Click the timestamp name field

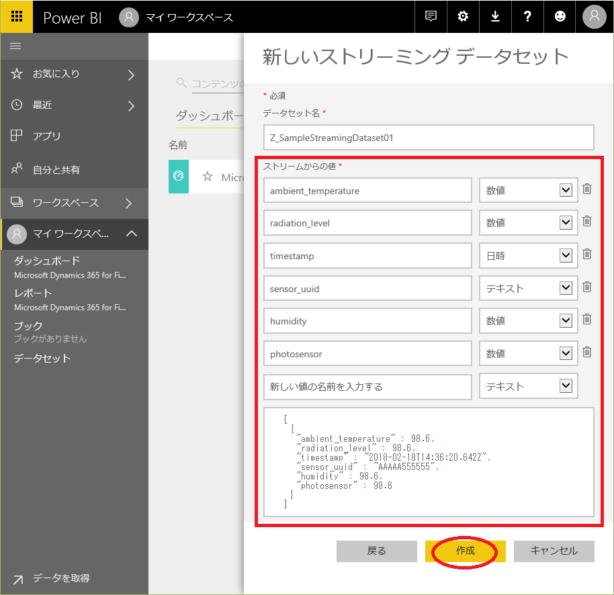click(x=367, y=256)
